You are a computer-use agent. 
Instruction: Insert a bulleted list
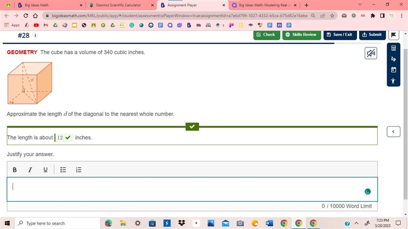[63, 170]
